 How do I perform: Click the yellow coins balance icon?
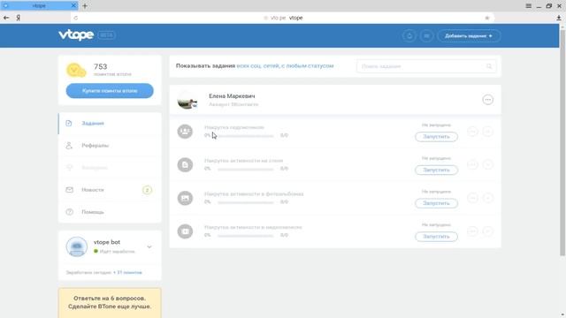(76, 70)
